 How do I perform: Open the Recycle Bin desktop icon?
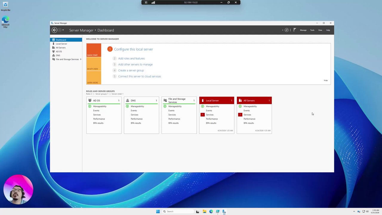[5, 6]
